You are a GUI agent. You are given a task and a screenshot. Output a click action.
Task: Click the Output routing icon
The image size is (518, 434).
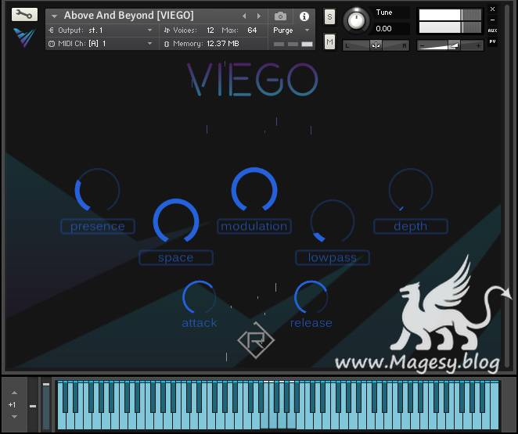pos(51,30)
